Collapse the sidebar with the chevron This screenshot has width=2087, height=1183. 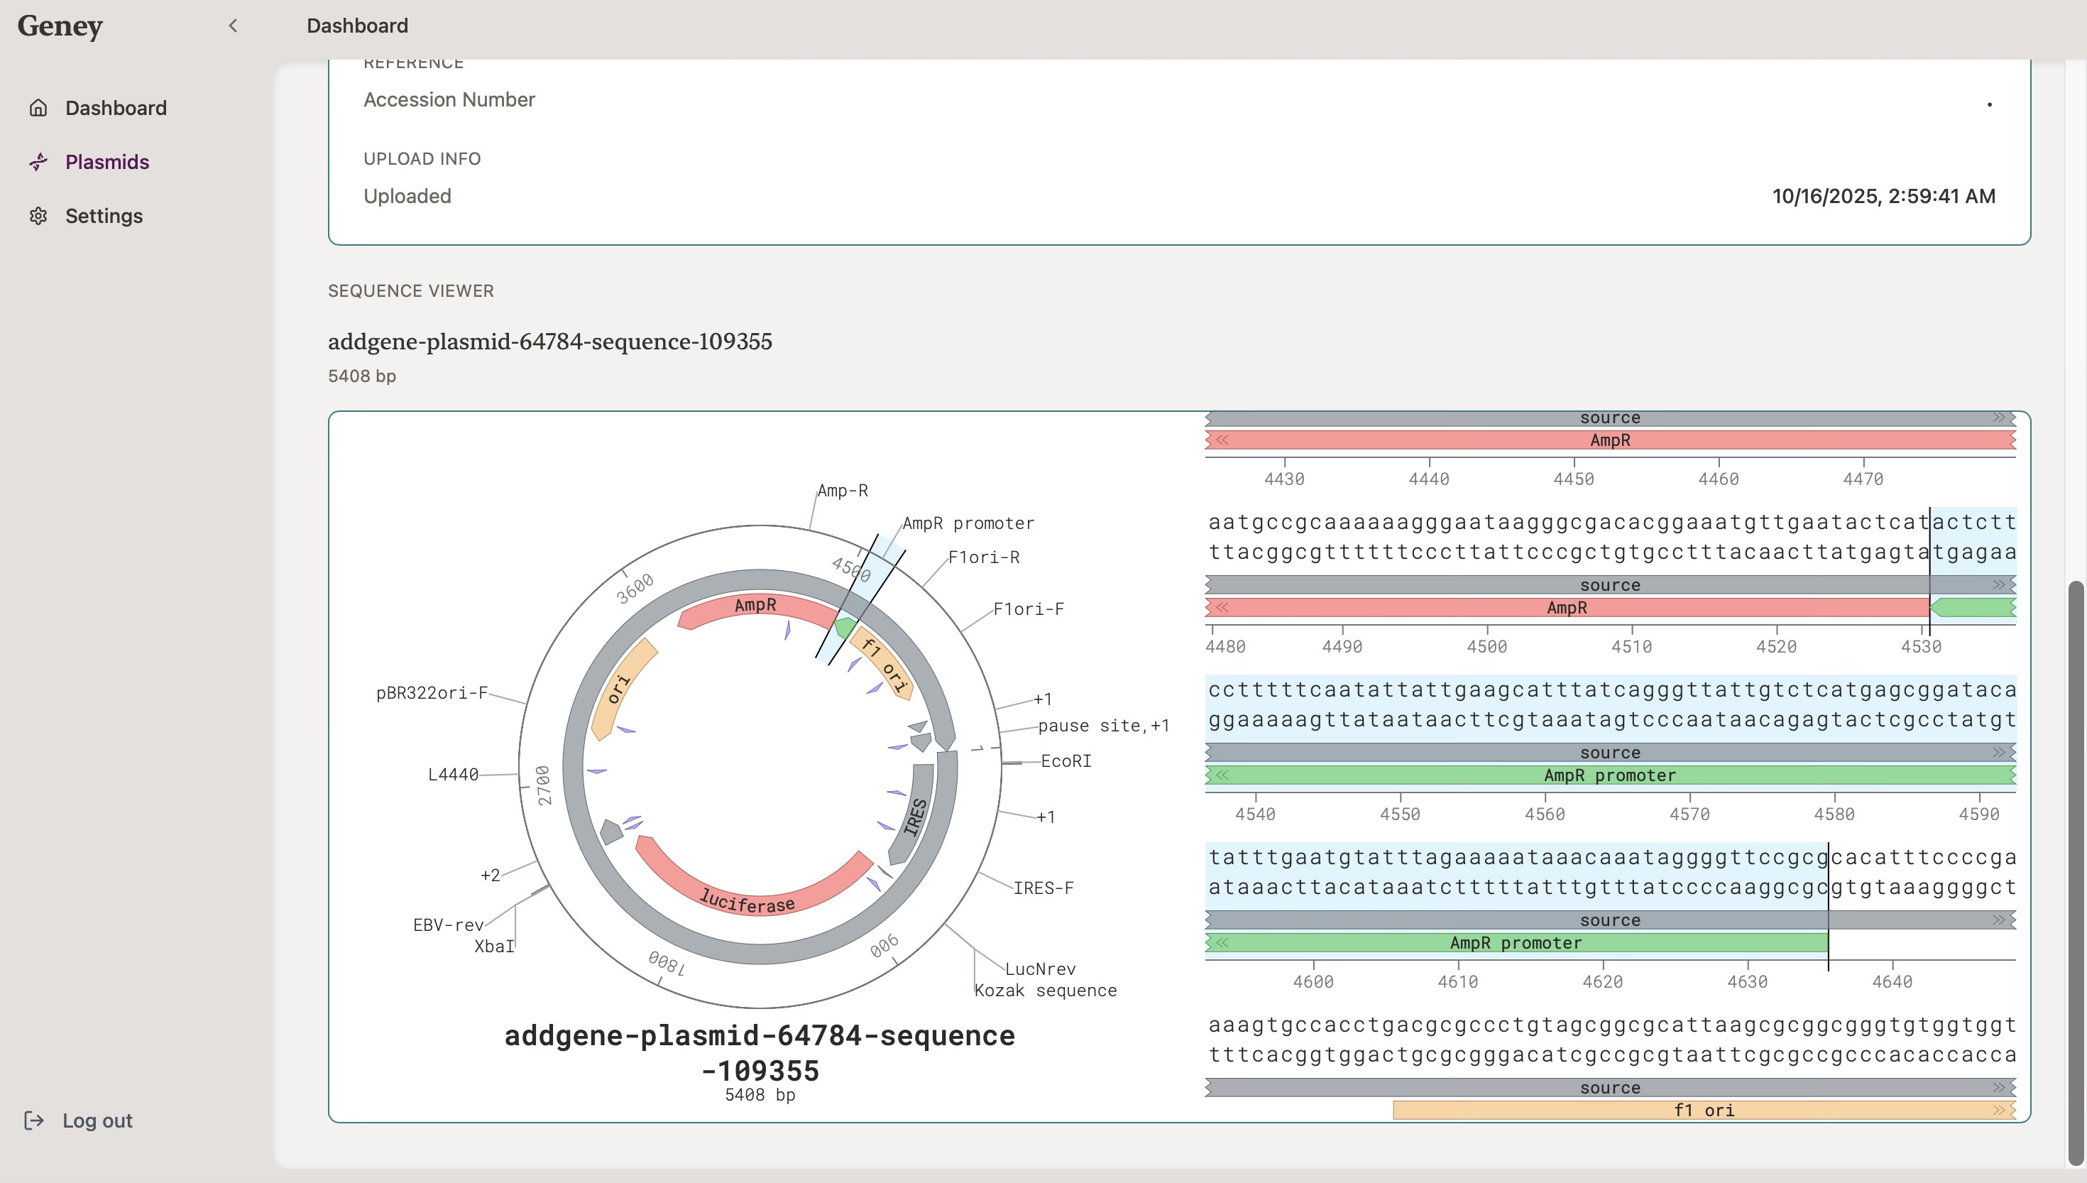pyautogui.click(x=233, y=26)
